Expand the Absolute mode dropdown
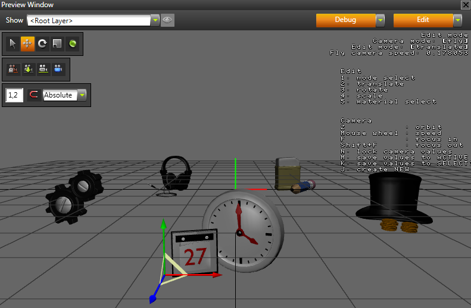 (x=82, y=95)
